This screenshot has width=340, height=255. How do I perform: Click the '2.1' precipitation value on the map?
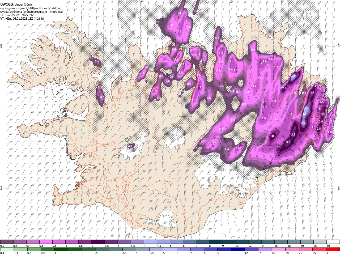[x=321, y=102]
